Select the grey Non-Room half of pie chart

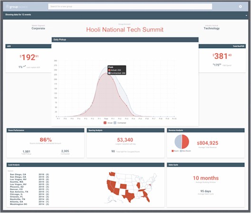pyautogui.click(x=178, y=142)
